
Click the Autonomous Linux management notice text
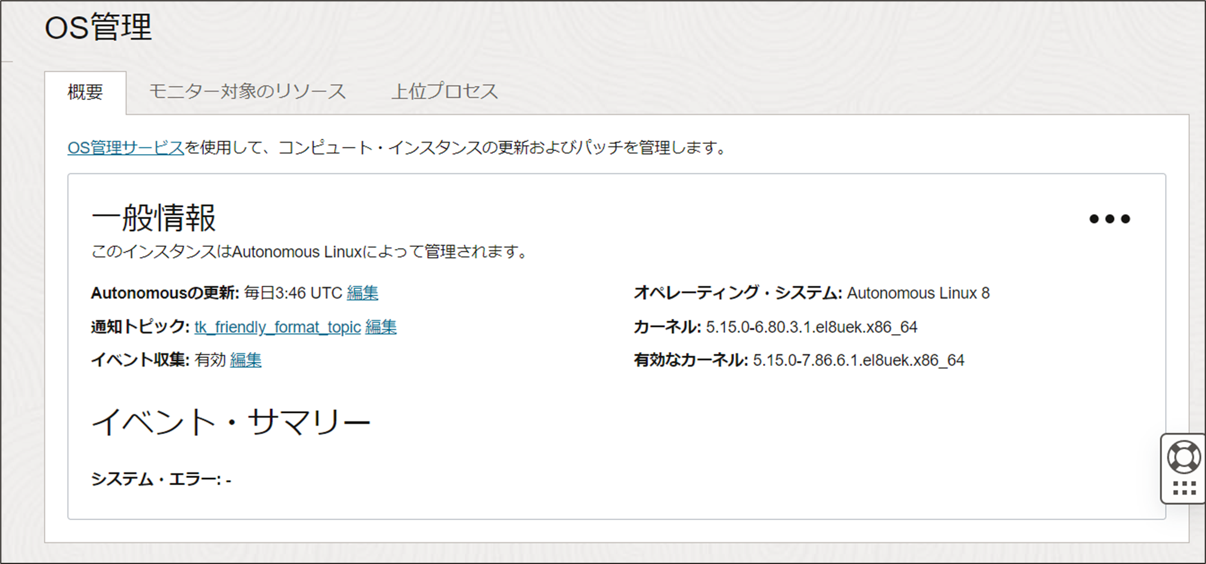coord(309,252)
